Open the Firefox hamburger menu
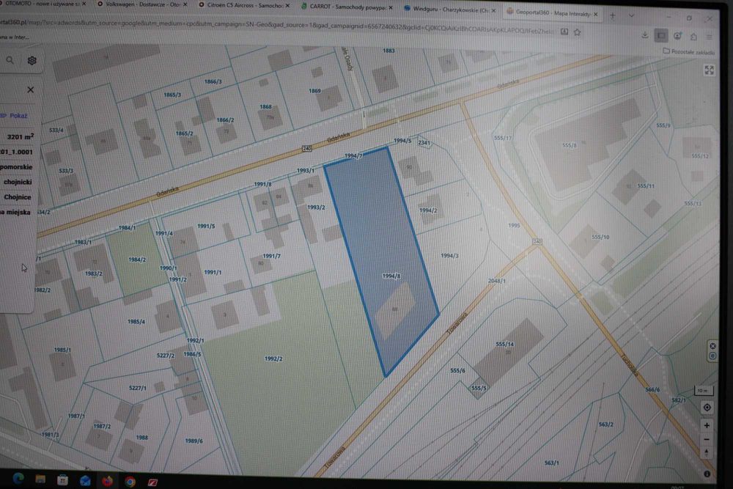Viewport: 733px width, 489px height. coord(709,37)
